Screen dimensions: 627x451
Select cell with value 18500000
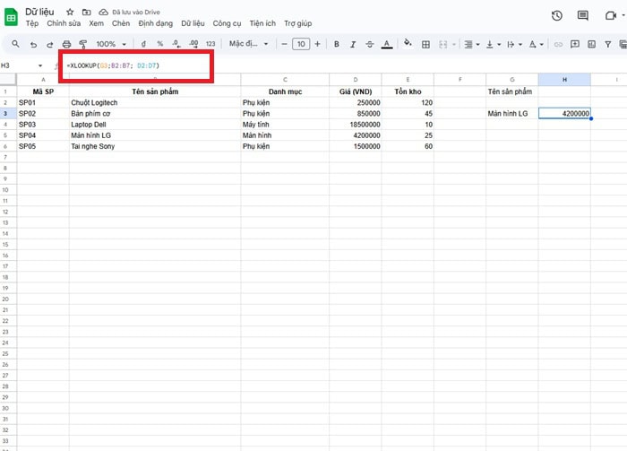[x=356, y=125]
